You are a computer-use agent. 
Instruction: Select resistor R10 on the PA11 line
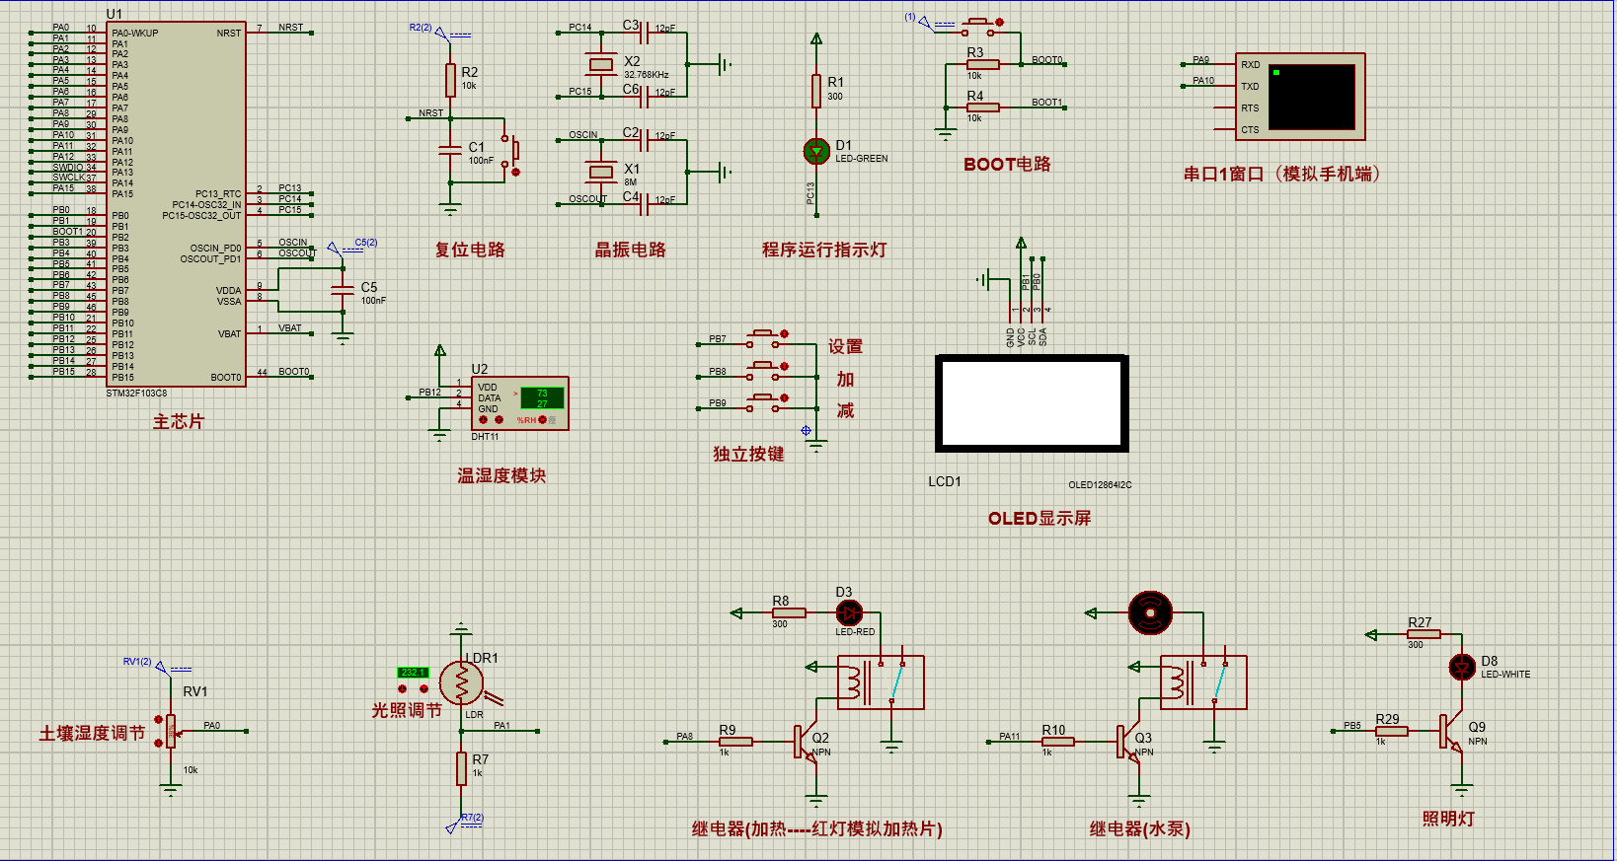(1058, 742)
